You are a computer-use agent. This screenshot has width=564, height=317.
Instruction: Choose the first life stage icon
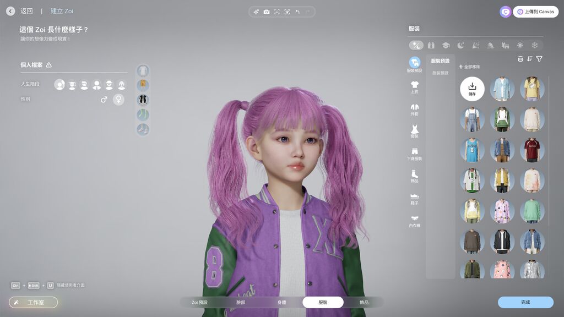[59, 85]
